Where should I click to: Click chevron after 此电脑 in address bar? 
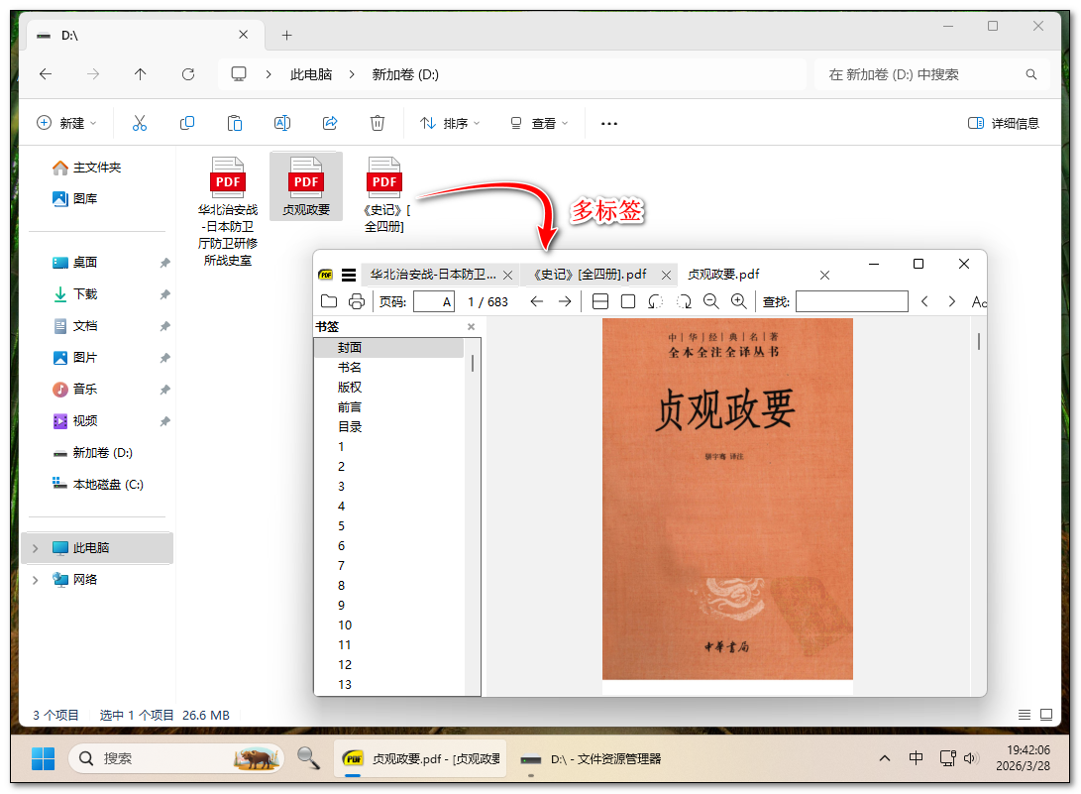(x=352, y=73)
